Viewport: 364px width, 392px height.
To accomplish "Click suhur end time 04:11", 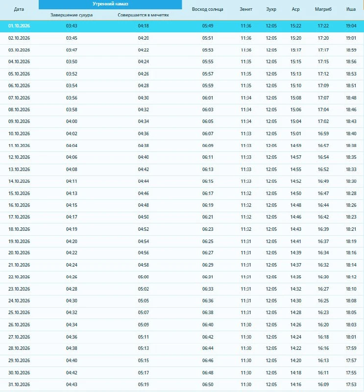I will [72, 181].
